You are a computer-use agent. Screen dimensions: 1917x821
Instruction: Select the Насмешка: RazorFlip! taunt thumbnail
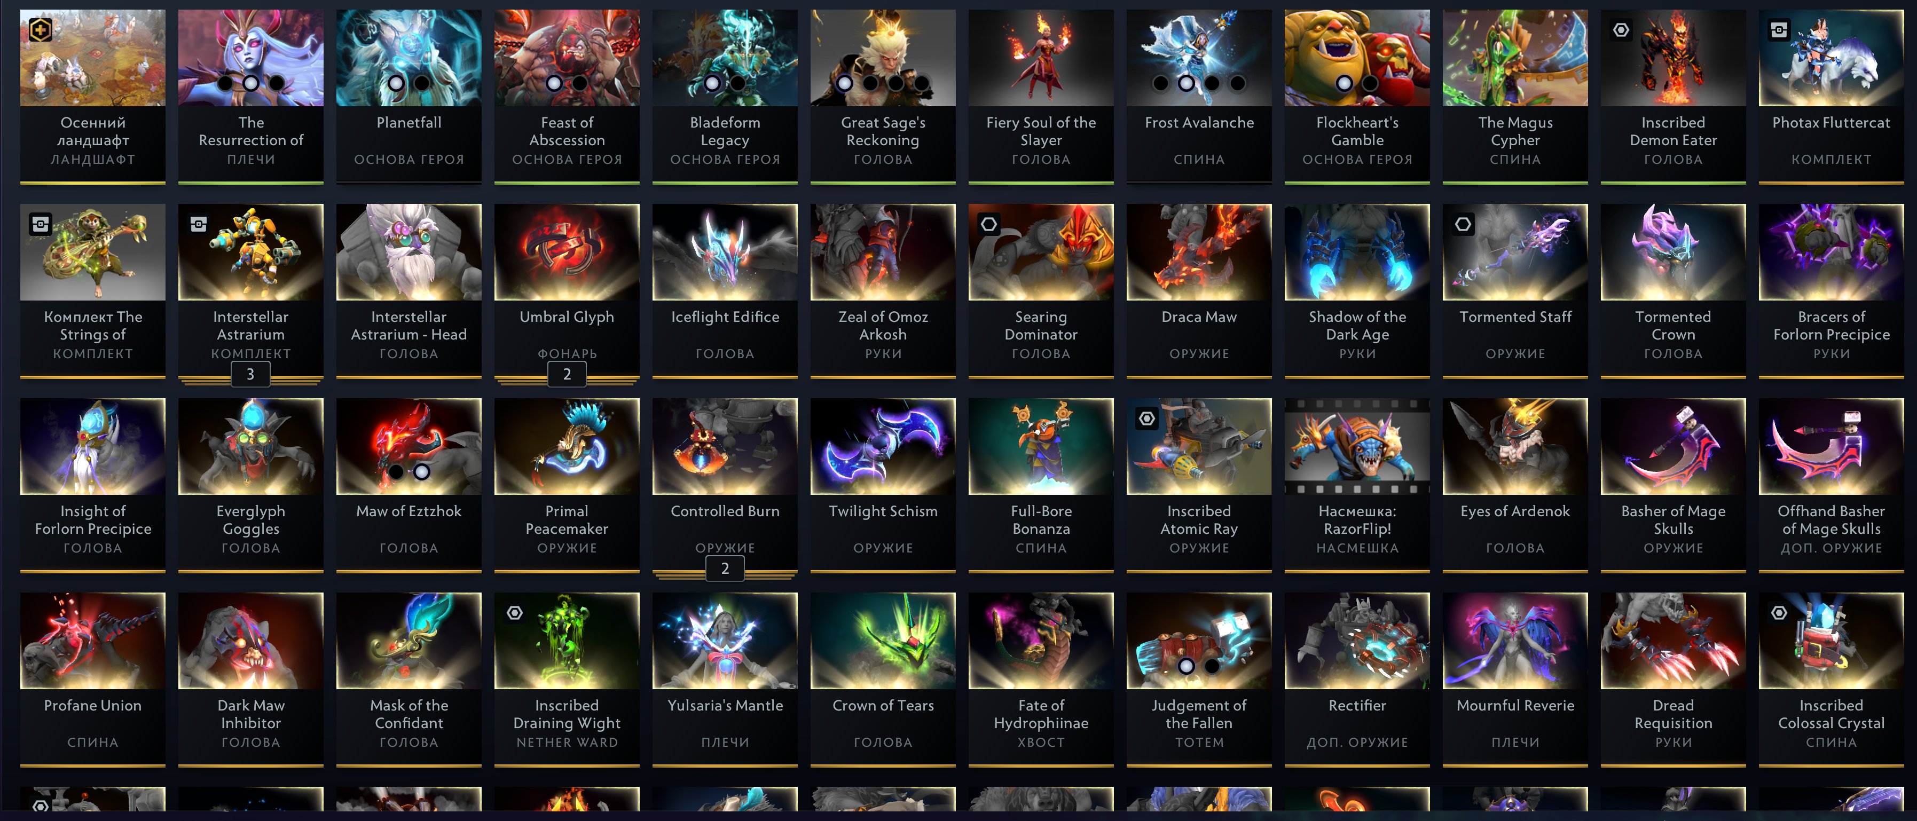pyautogui.click(x=1357, y=446)
